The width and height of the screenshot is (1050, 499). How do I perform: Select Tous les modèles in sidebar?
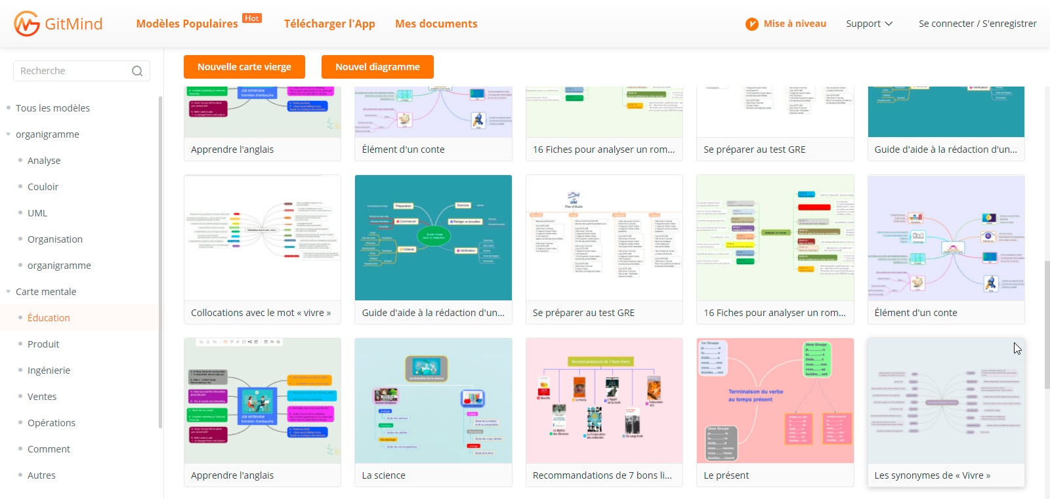point(52,108)
